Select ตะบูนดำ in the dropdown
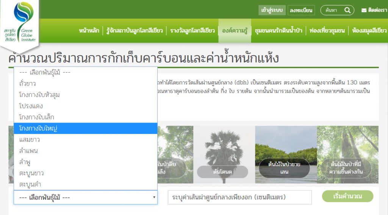The height and width of the screenshot is (215, 388). point(30,184)
